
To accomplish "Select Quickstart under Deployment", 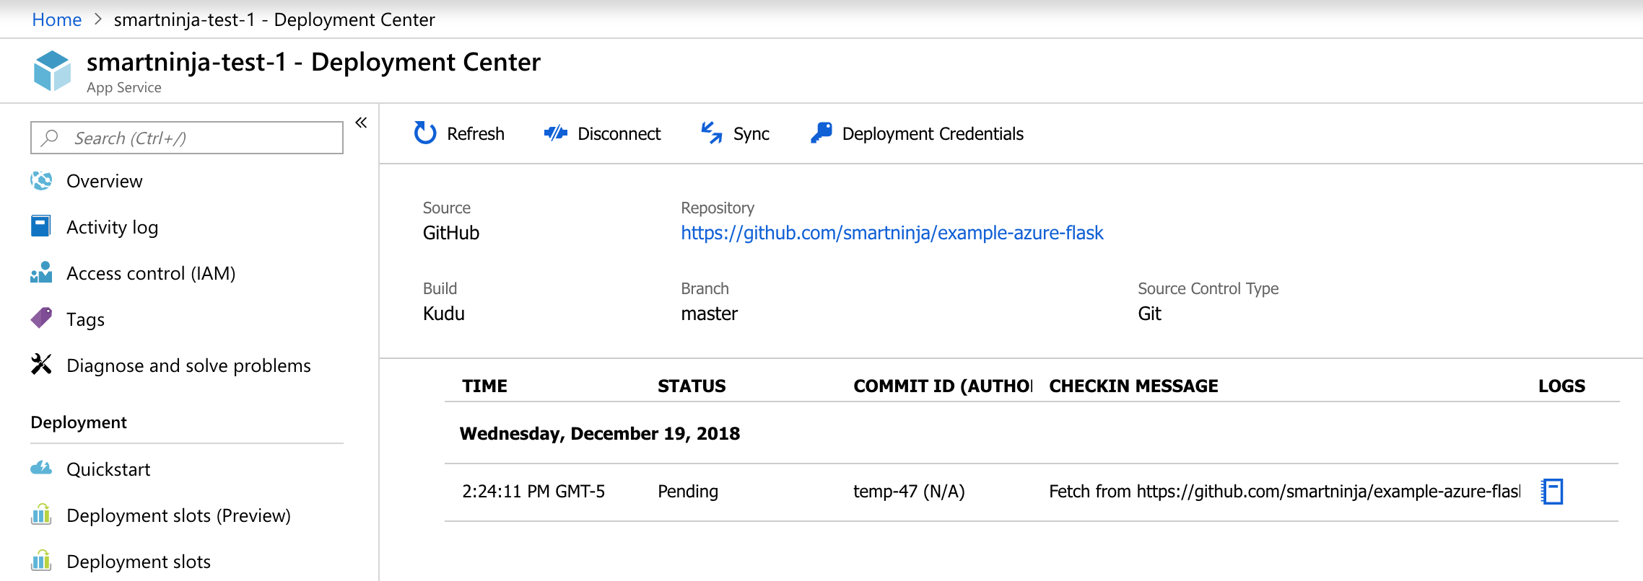I will tap(108, 469).
